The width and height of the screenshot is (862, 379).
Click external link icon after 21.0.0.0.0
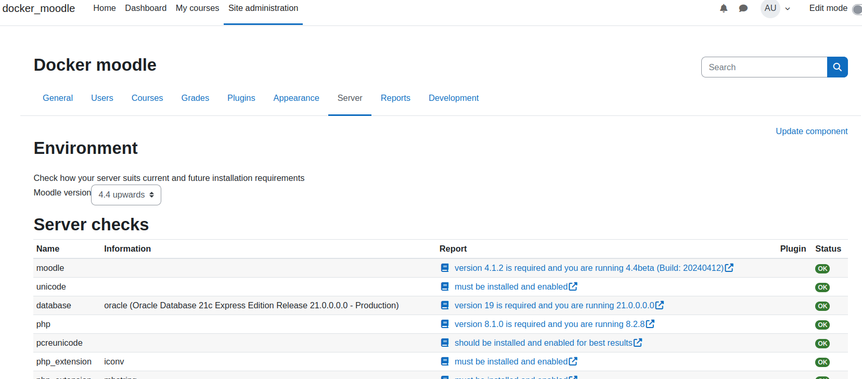[x=660, y=305]
